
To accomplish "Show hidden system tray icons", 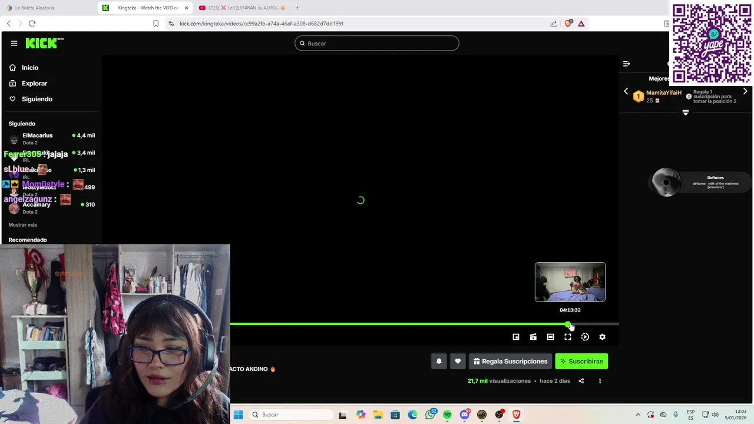I will tap(637, 415).
